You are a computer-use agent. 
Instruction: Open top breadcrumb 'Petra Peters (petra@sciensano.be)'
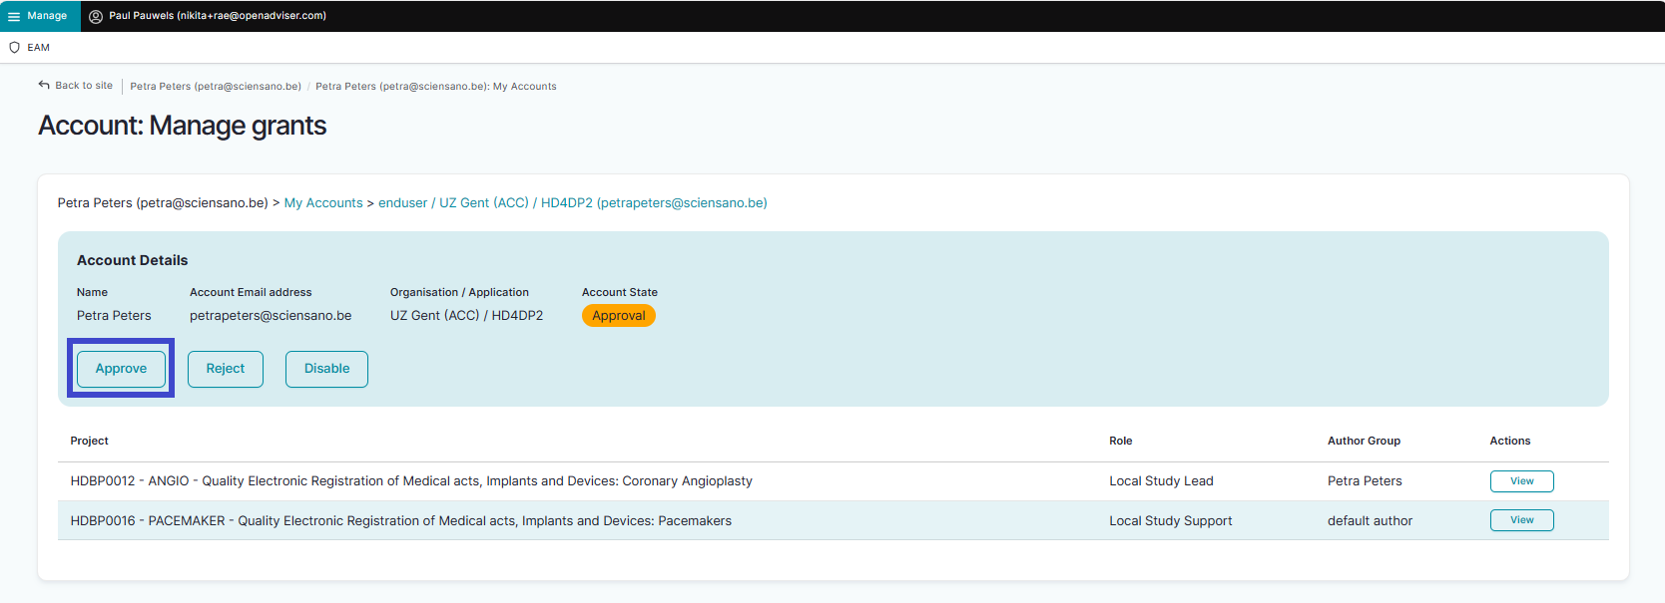pos(216,87)
